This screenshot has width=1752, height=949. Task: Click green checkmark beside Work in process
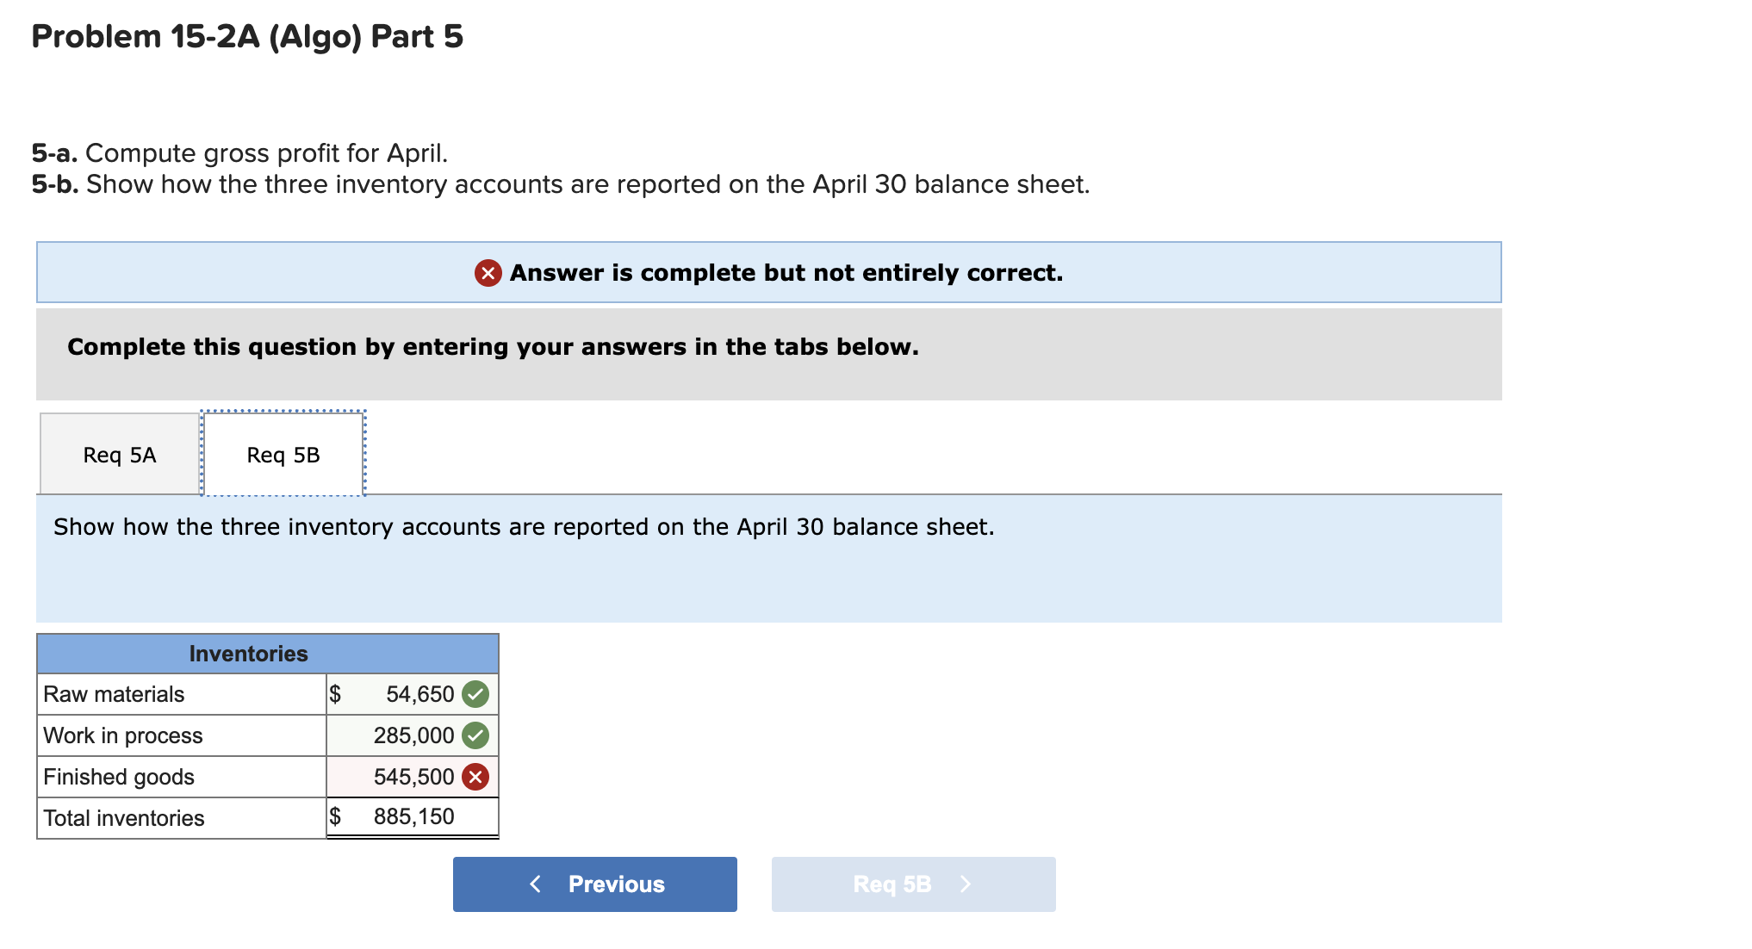(x=475, y=735)
